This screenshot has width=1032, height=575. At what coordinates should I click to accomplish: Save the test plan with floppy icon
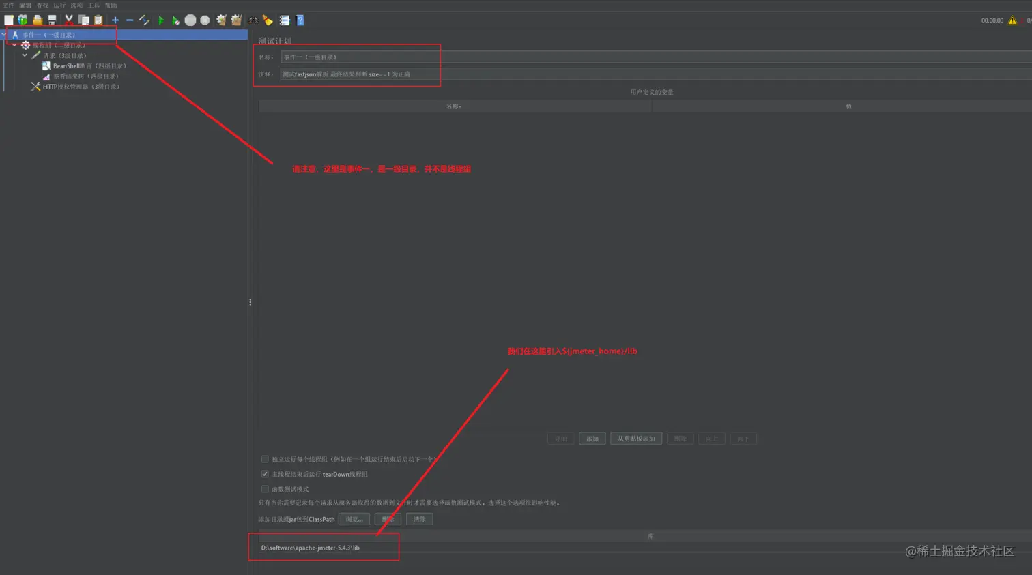52,20
